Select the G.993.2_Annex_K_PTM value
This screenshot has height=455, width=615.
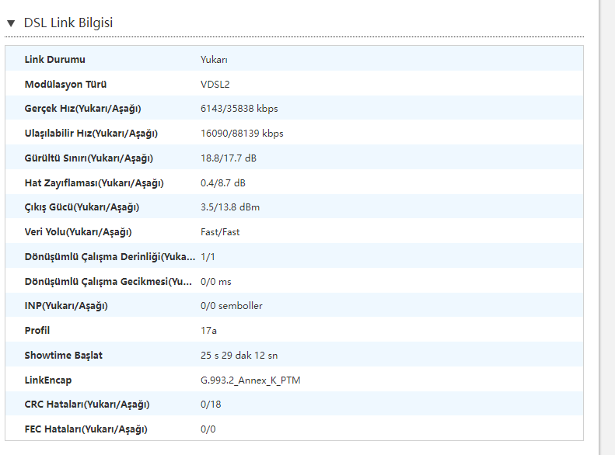pos(250,380)
